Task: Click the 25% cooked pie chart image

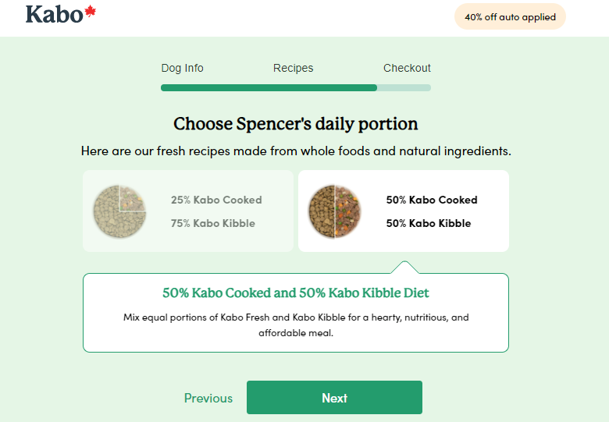Action: tap(119, 211)
